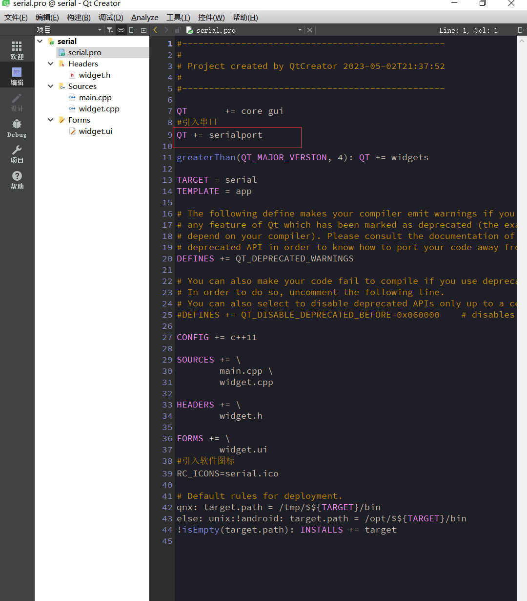Select the serial project root label
527x601 pixels.
pyautogui.click(x=67, y=42)
